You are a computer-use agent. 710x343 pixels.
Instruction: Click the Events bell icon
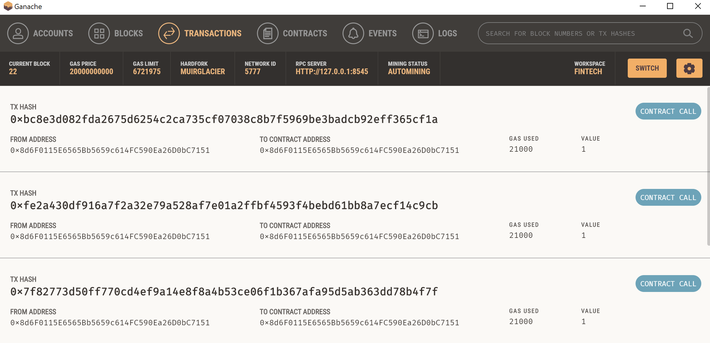click(353, 33)
